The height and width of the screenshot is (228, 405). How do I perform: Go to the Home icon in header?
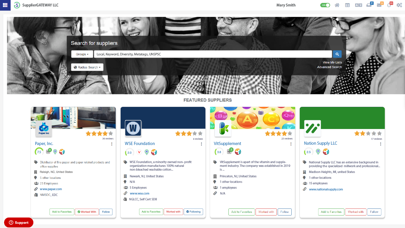pos(337,5)
